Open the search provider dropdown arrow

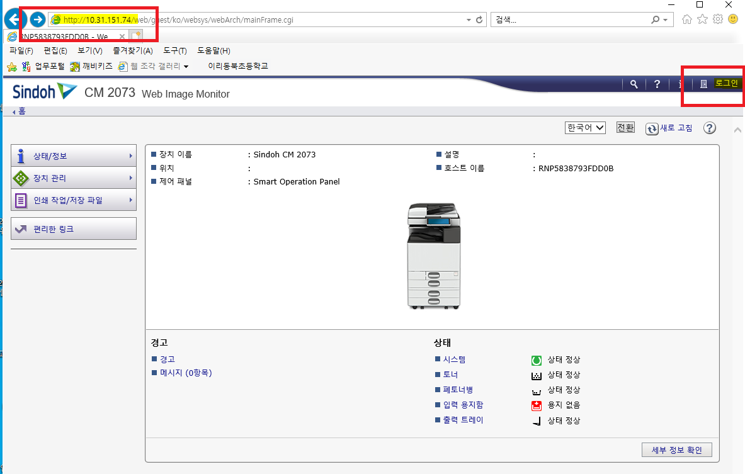coord(665,20)
